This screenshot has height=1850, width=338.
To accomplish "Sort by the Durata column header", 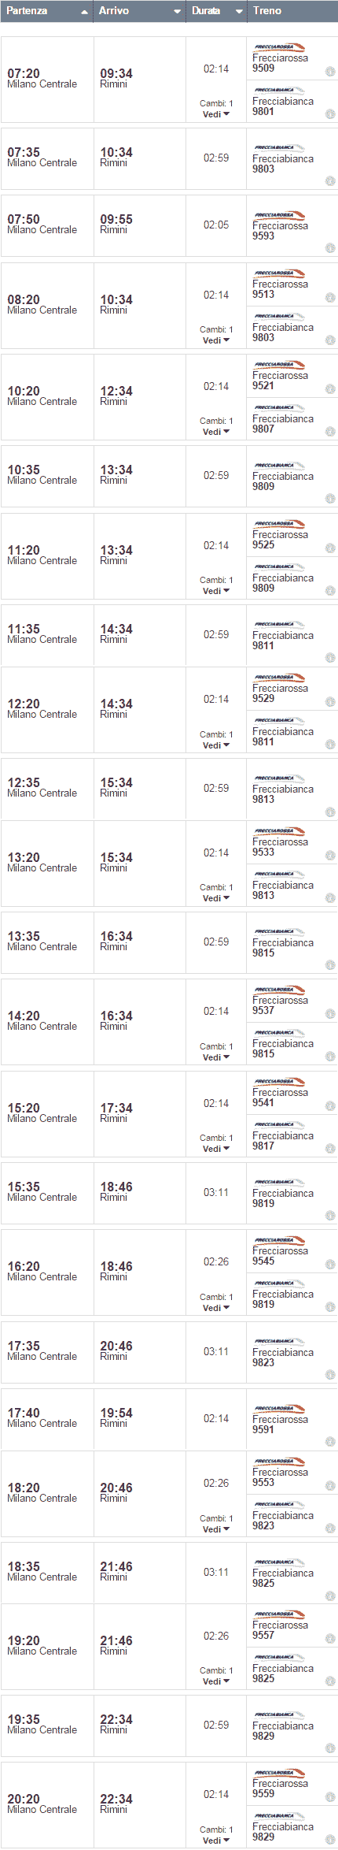I will (x=216, y=11).
